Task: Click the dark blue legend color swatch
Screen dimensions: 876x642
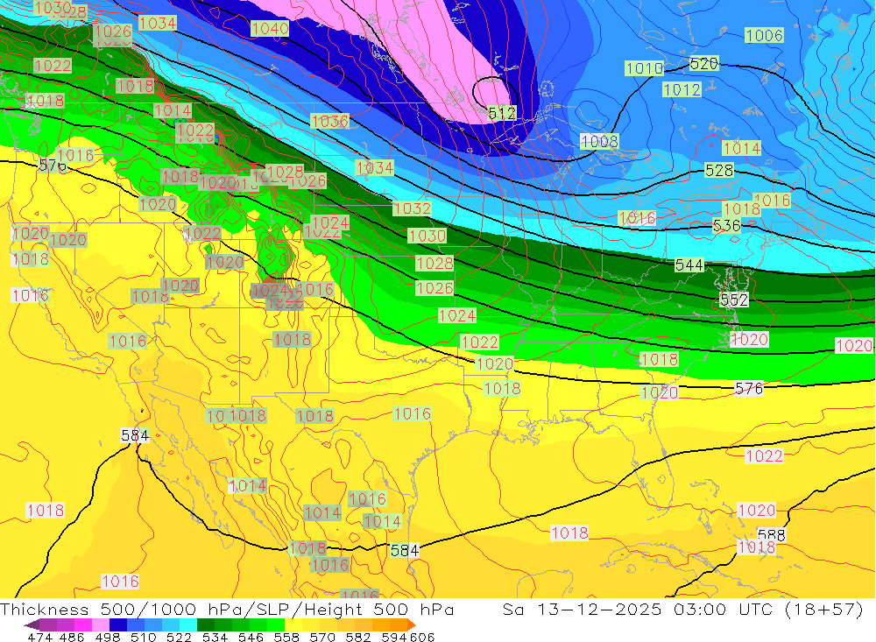Action: click(118, 624)
